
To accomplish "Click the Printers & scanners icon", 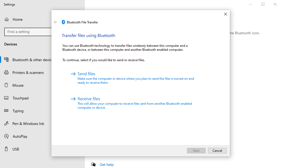I will pos(6,73).
